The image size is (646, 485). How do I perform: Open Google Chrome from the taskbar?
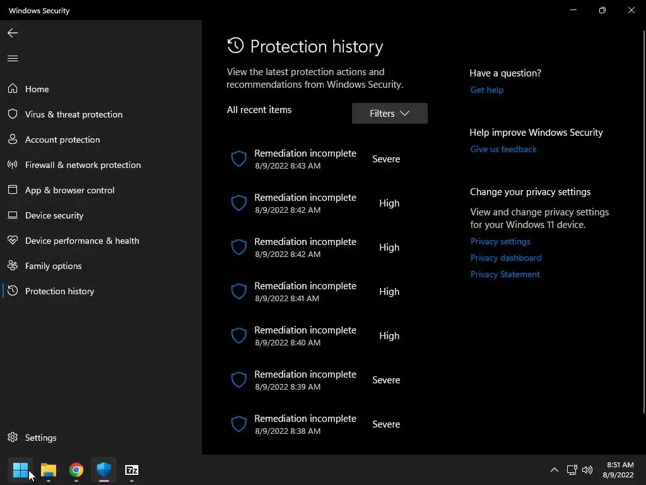pos(76,470)
